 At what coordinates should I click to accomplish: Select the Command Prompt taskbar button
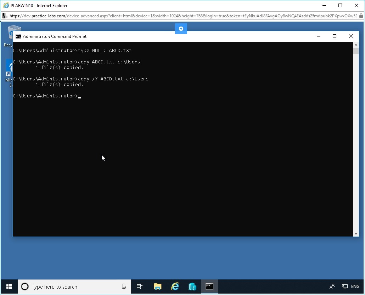pos(209,287)
